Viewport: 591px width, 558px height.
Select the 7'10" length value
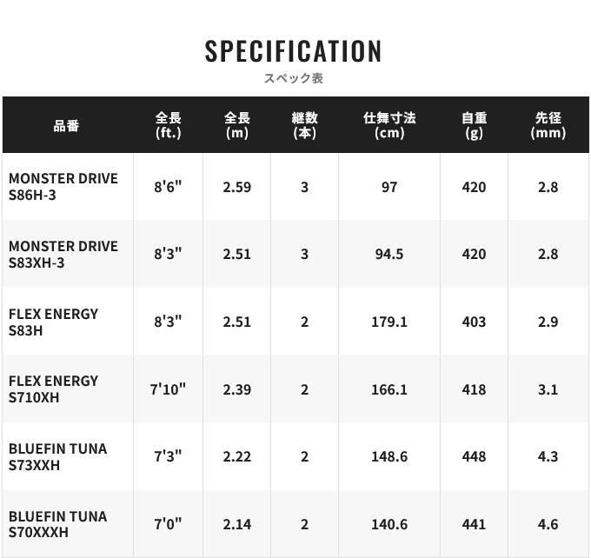[168, 389]
